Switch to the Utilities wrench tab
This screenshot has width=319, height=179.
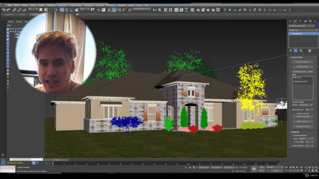point(315,21)
